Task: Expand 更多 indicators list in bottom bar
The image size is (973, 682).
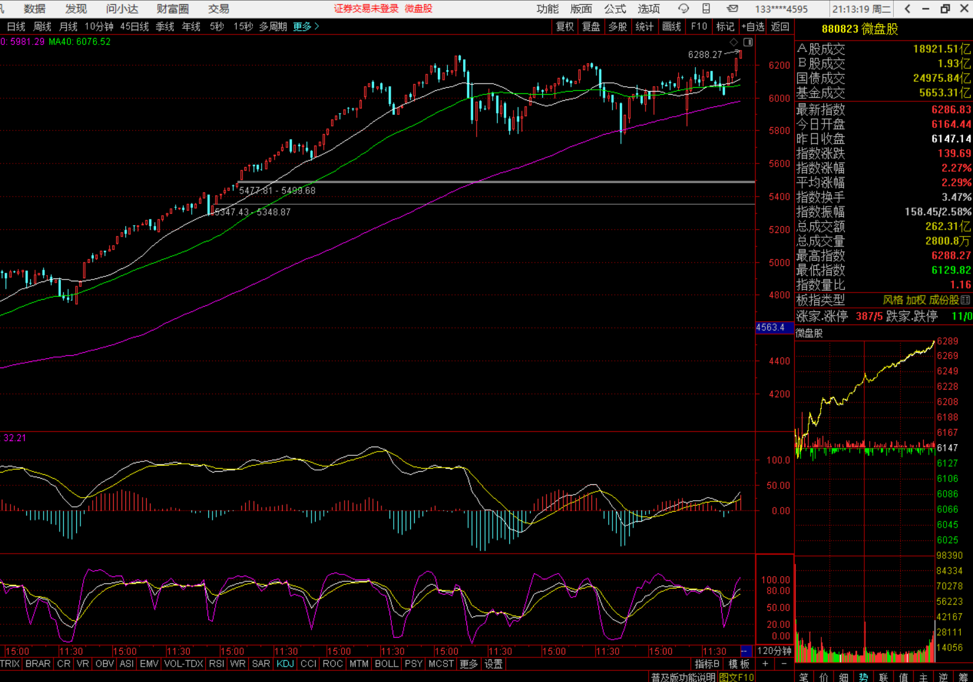Action: (469, 664)
